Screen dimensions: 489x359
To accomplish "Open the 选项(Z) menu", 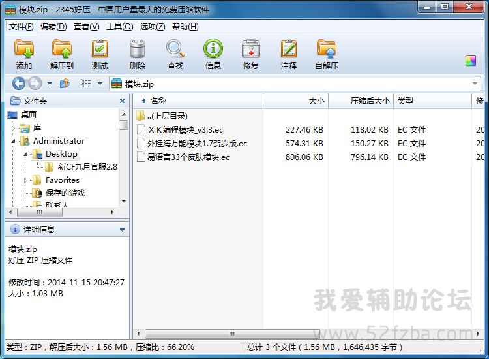I will [153, 27].
